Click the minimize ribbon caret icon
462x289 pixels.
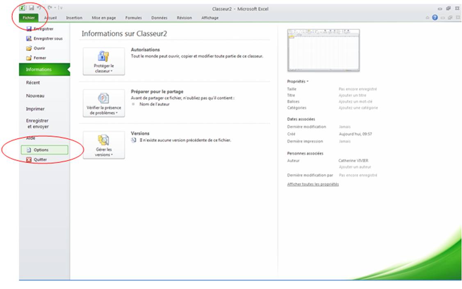click(x=427, y=18)
